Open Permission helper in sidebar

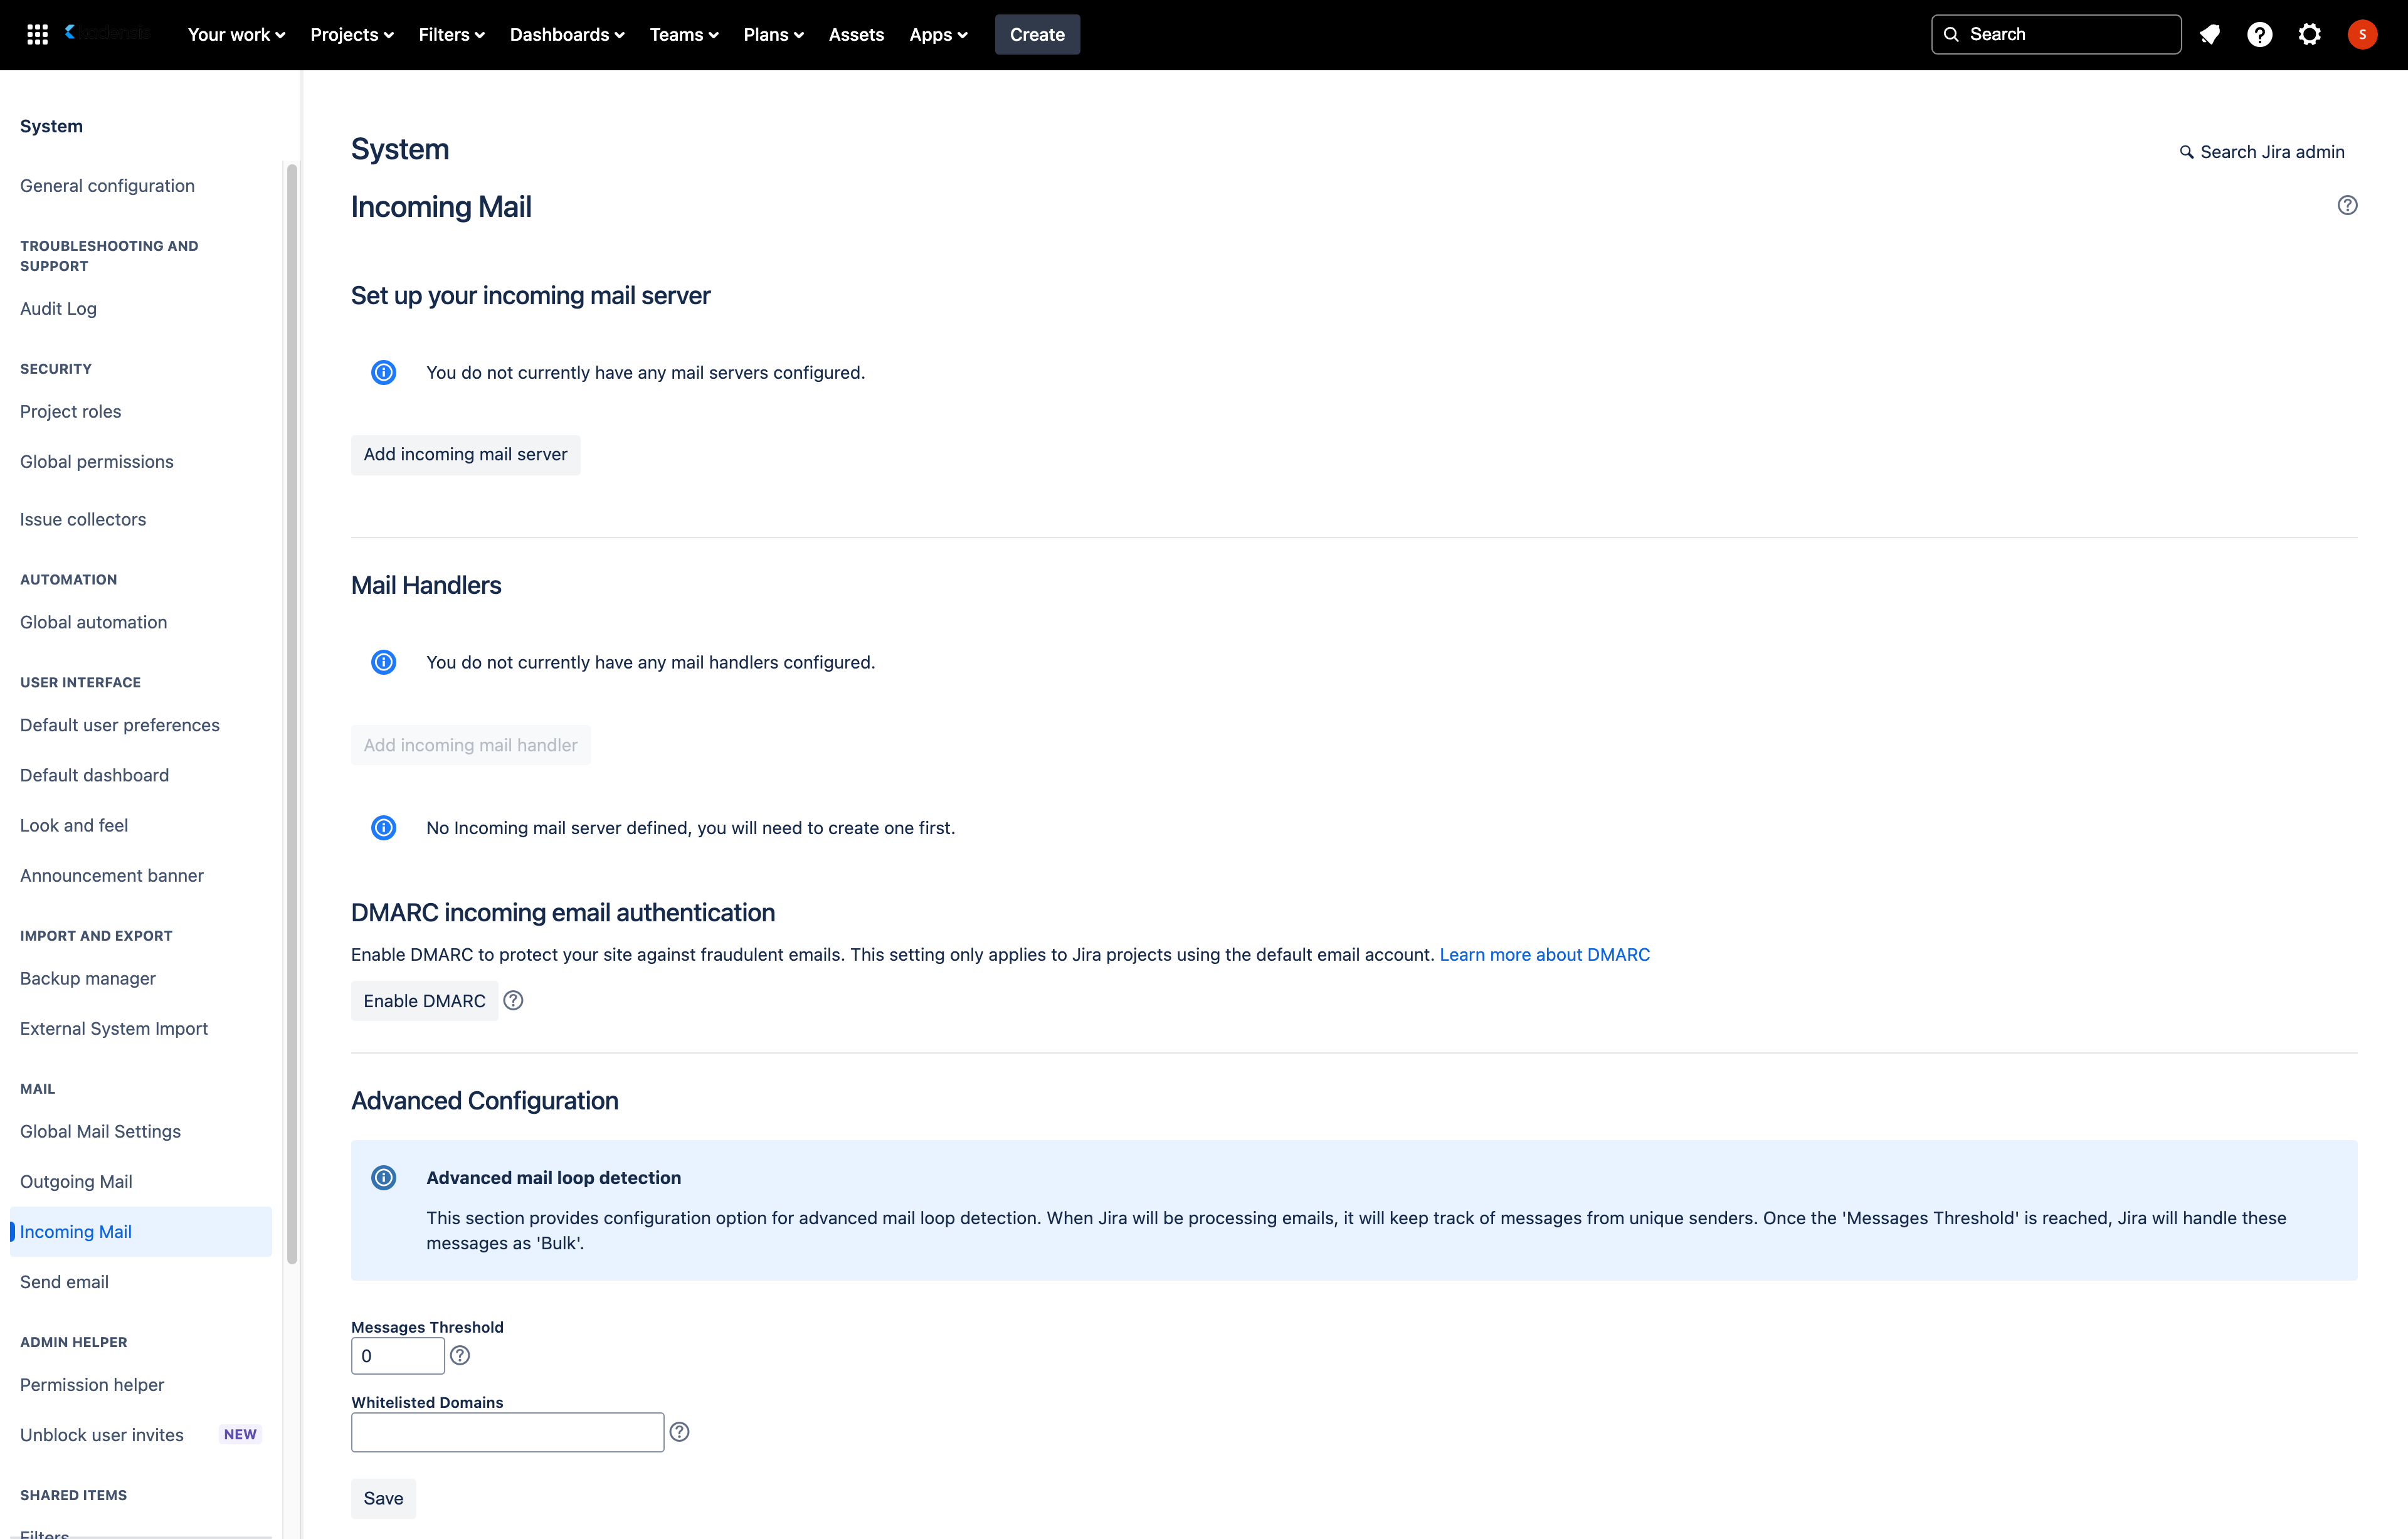[92, 1385]
